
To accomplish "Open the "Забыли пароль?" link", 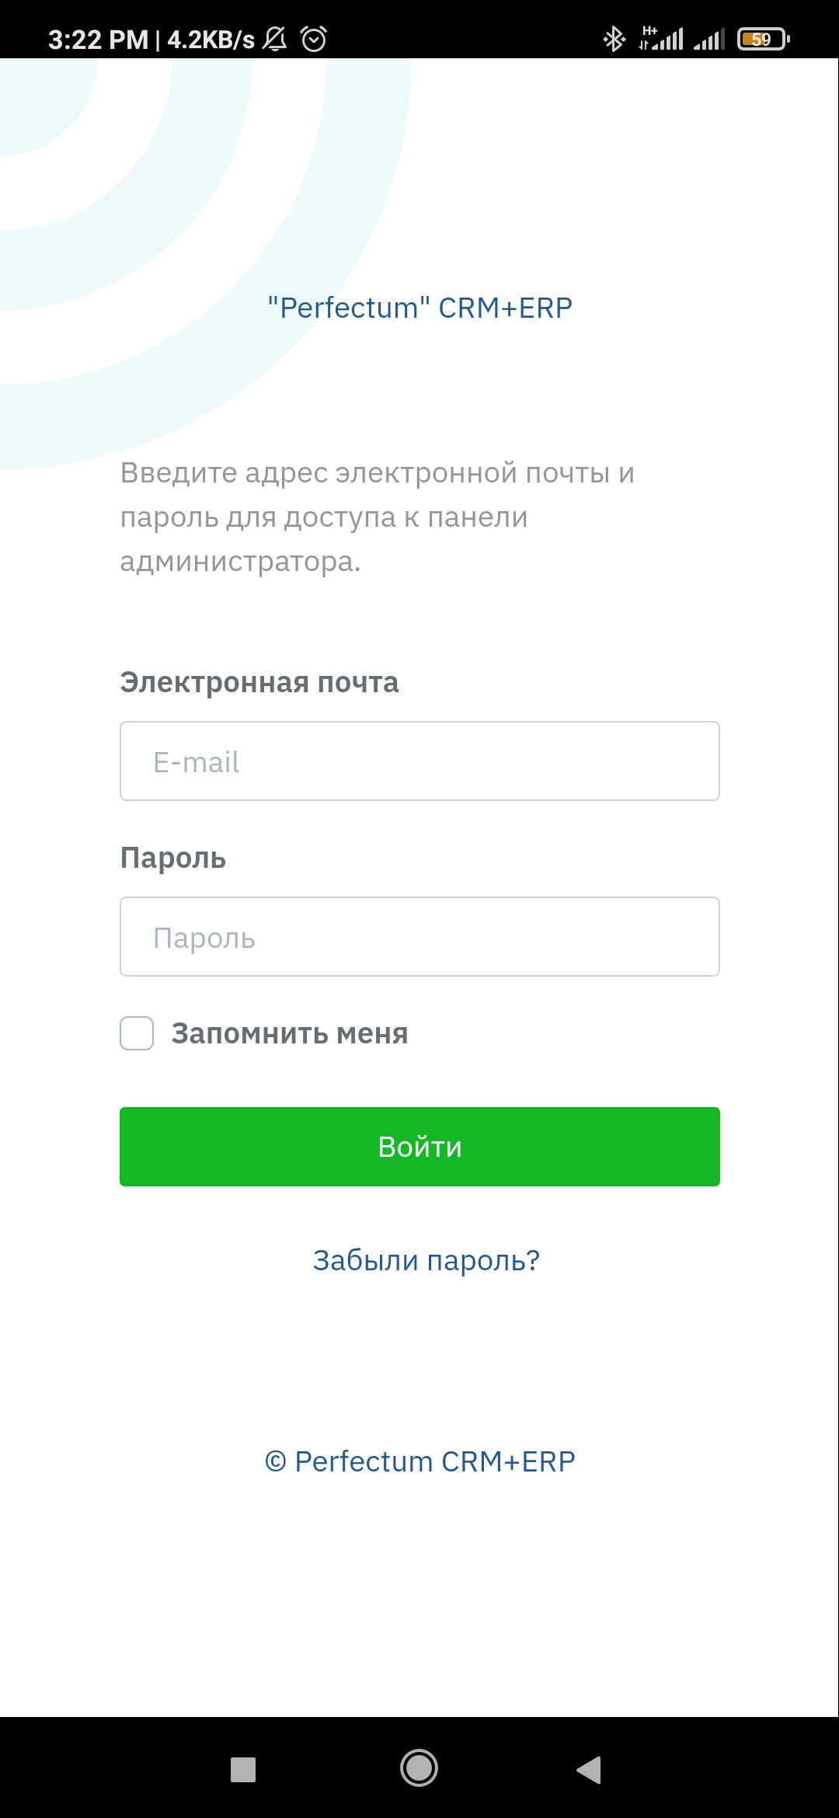I will (x=426, y=1260).
